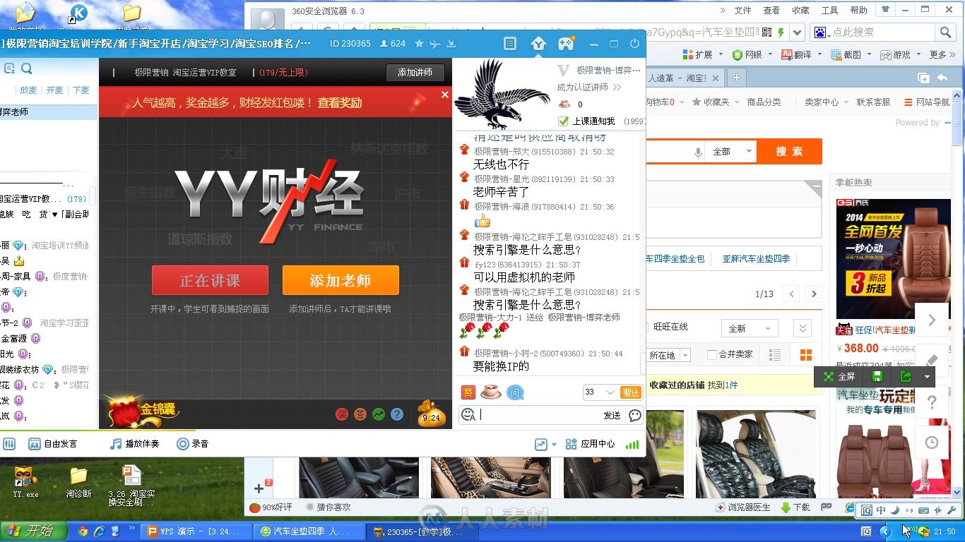This screenshot has height=542, width=965.
Task: Click the orange 赞 praise icon in chat
Action: [468, 392]
